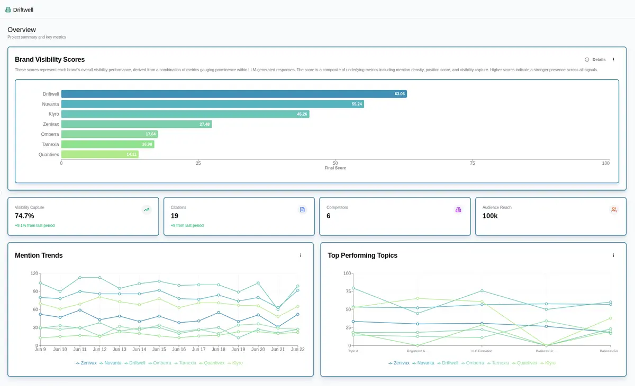Click the Driftwell bar showing 63.06
The height and width of the screenshot is (386, 635).
233,94
